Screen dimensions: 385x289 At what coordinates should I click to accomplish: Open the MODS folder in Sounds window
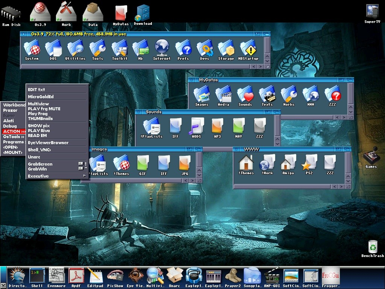click(196, 128)
